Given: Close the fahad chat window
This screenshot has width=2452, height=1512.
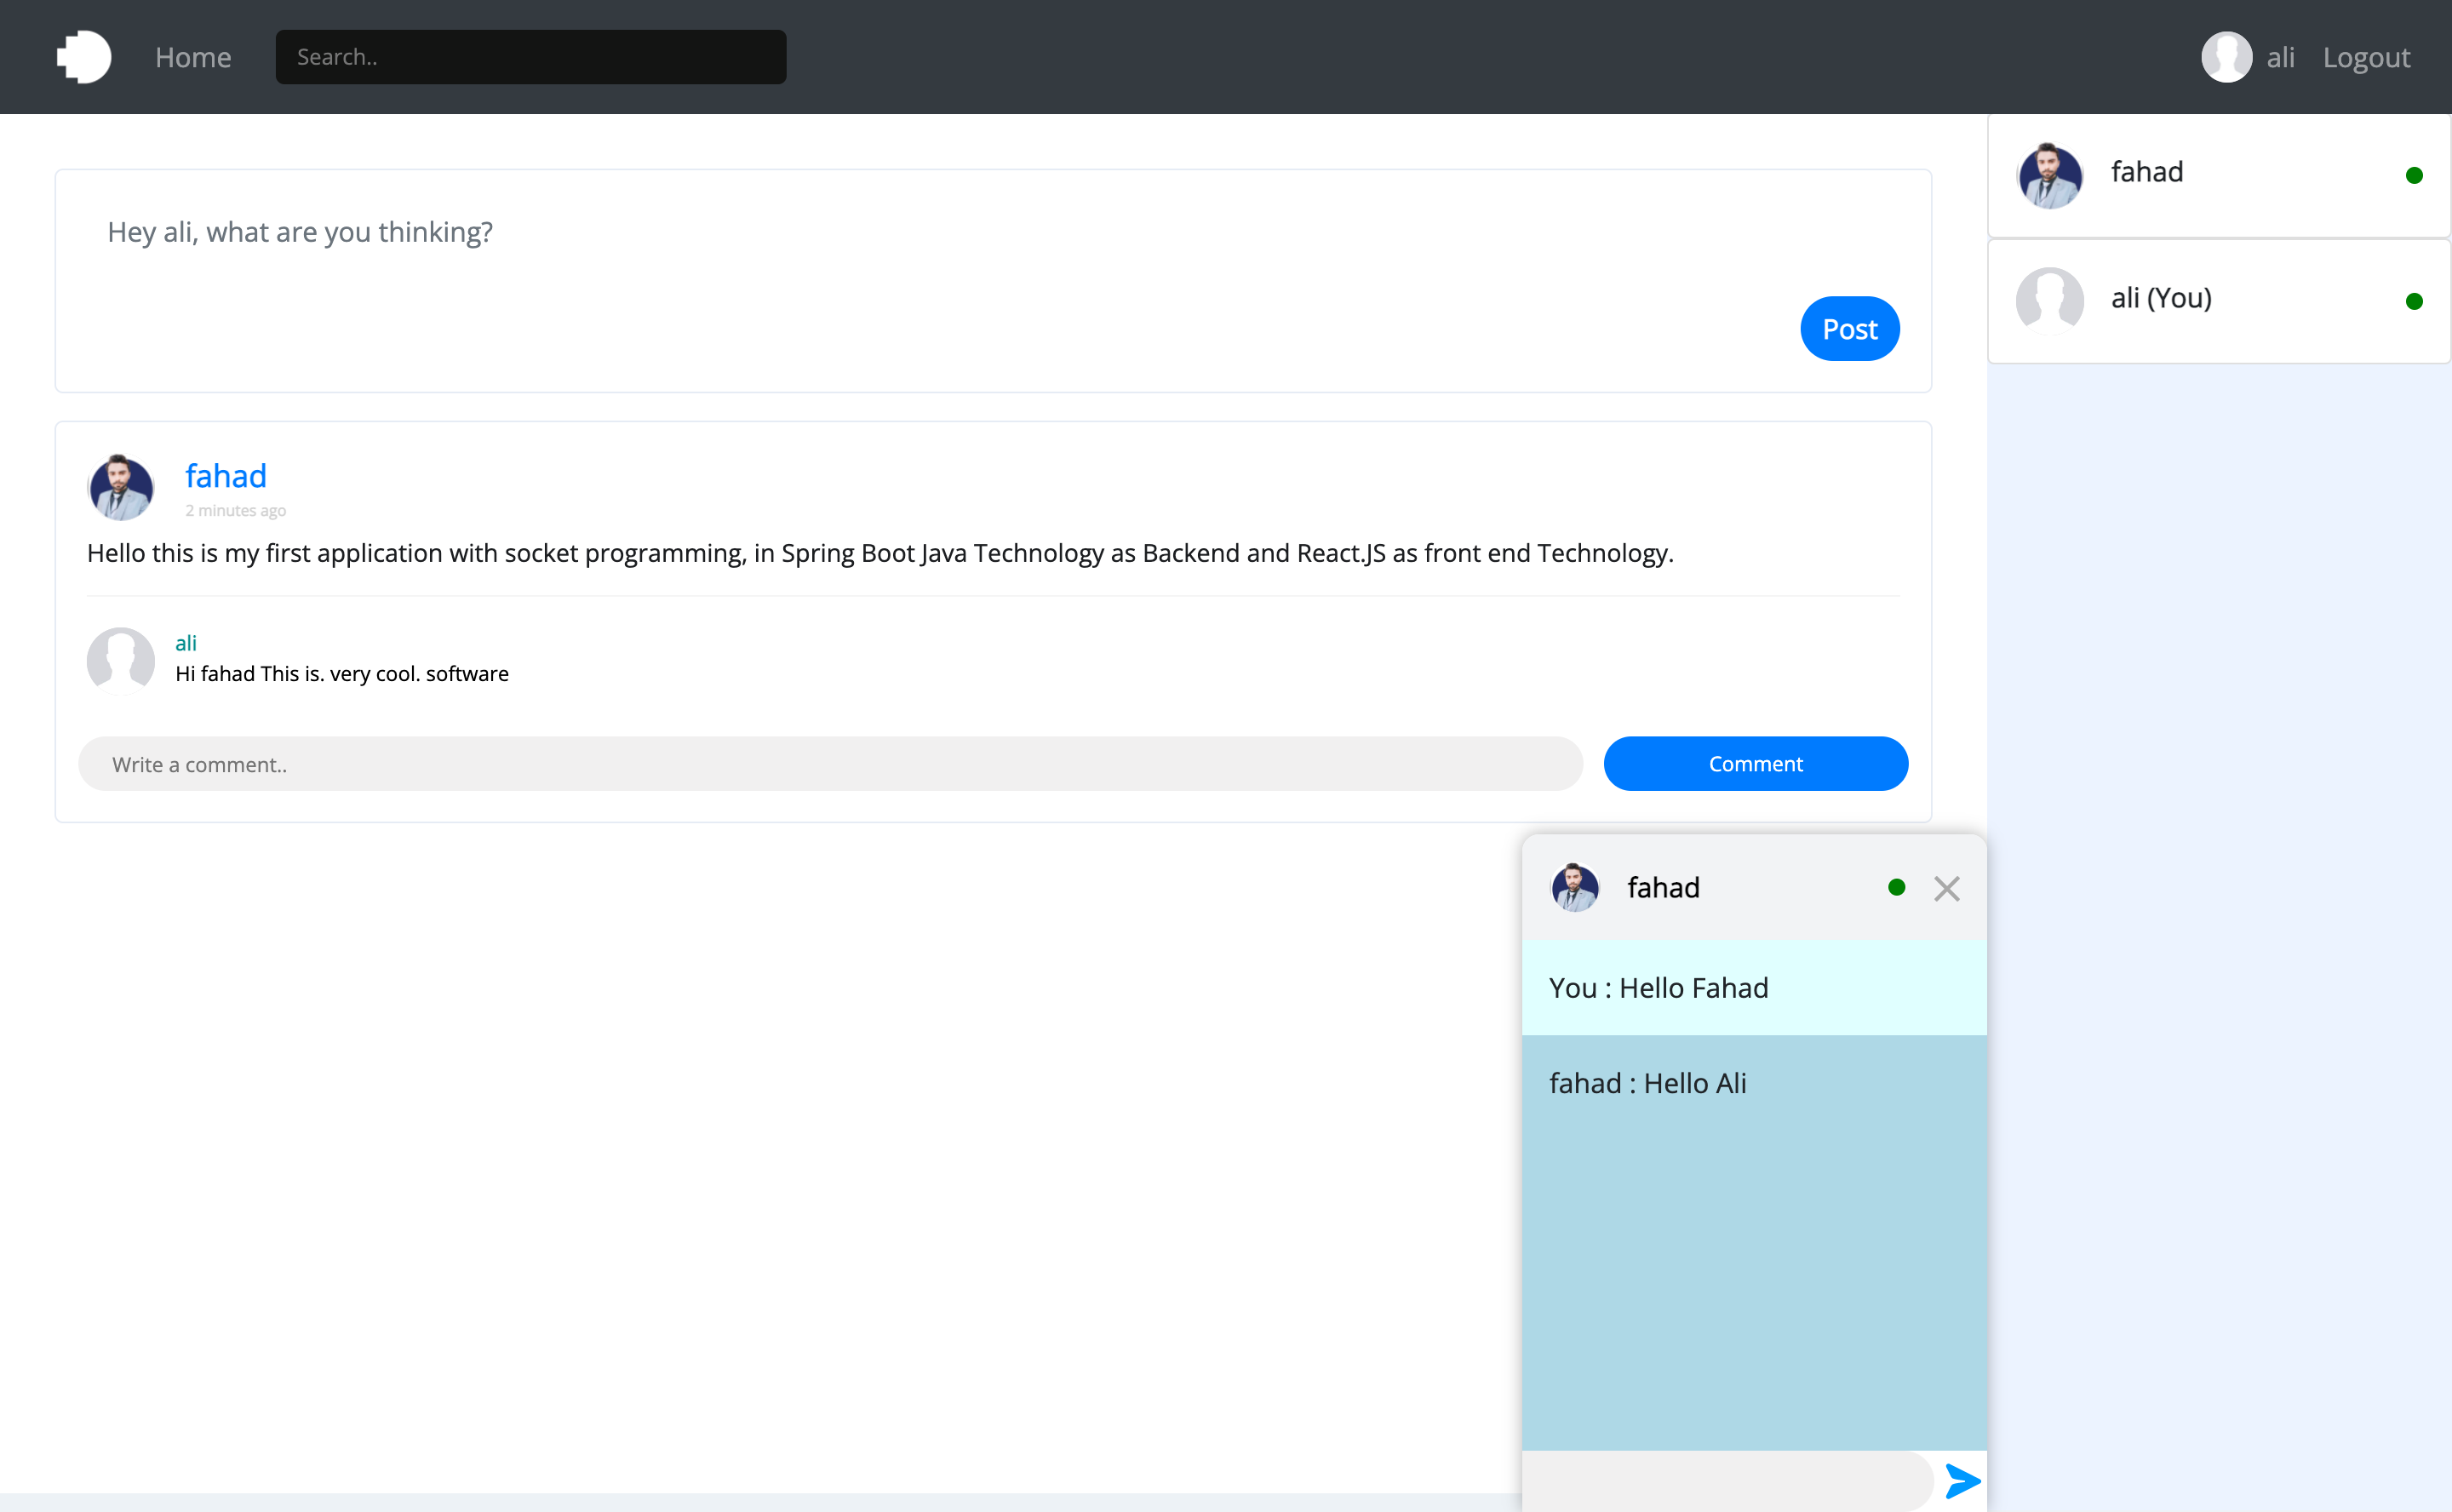Looking at the screenshot, I should click(1946, 889).
